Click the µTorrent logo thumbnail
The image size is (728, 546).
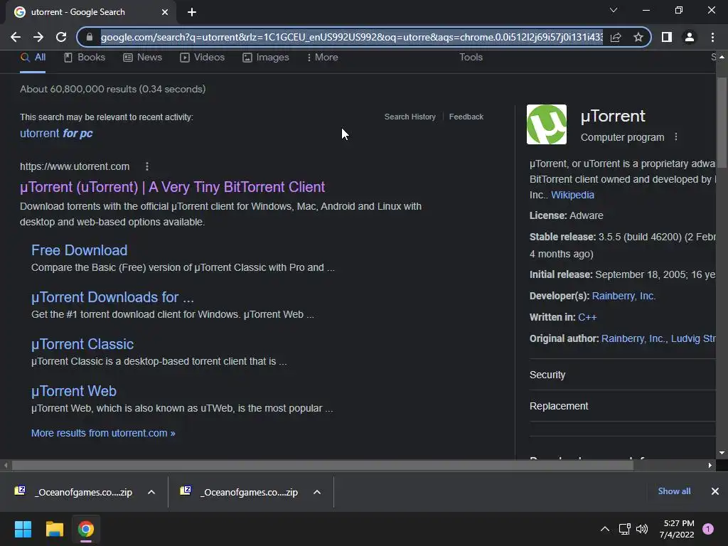(547, 124)
